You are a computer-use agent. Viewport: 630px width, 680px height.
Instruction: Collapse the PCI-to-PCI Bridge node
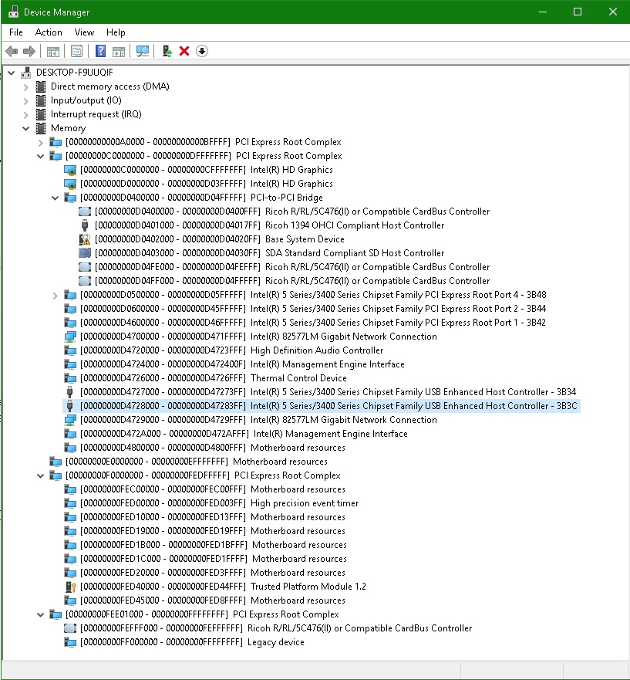55,198
